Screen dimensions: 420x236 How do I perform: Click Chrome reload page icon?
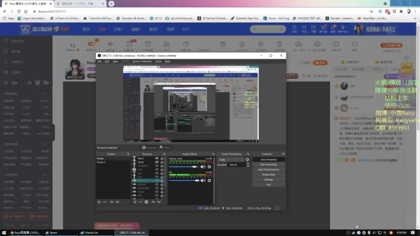click(x=19, y=12)
